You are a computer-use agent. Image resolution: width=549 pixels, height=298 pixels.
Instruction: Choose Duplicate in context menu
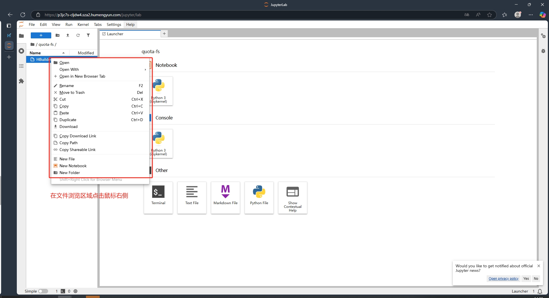coord(100,120)
